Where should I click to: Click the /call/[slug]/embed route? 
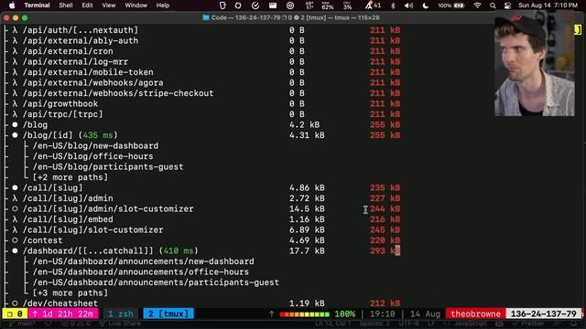pyautogui.click(x=68, y=219)
